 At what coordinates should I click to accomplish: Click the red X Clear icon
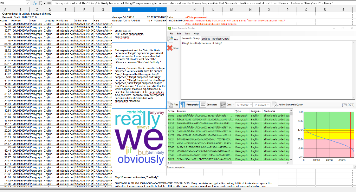coord(170,48)
